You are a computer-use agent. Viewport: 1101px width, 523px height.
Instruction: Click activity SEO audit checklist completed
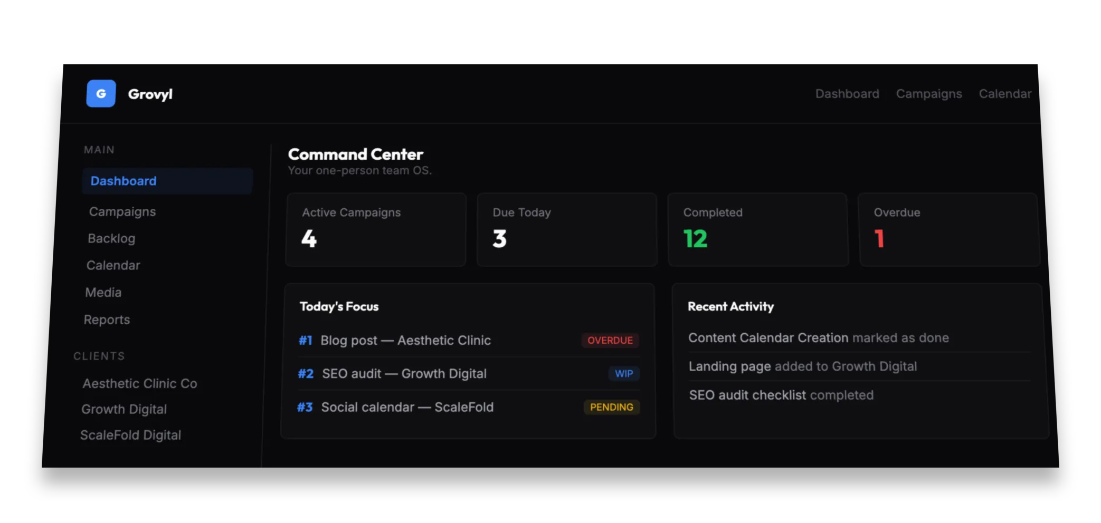click(781, 395)
